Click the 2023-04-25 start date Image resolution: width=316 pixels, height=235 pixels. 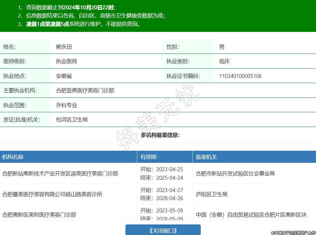[169, 169]
